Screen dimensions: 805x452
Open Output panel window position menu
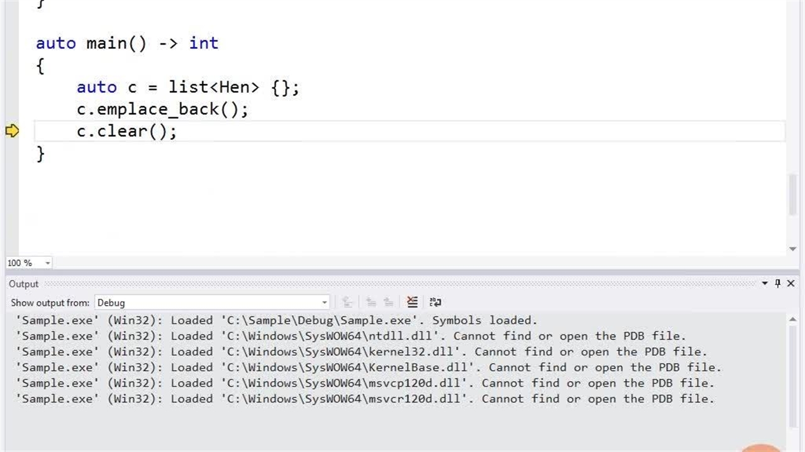[765, 284]
